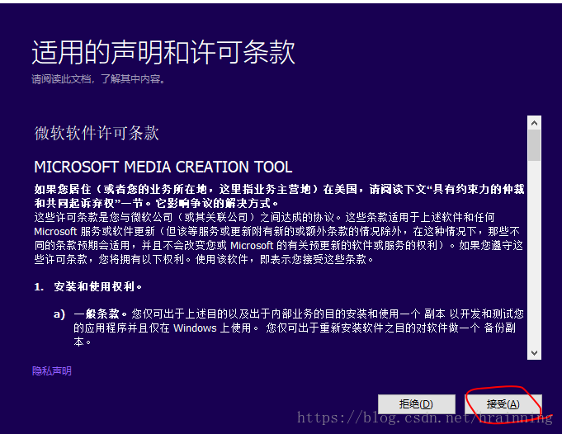Image resolution: width=562 pixels, height=434 pixels.
Task: Click the clause a) 一般条款 text
Action: coord(289,328)
